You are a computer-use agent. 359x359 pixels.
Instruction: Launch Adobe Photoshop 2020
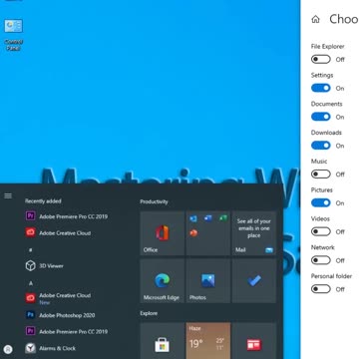(60, 315)
